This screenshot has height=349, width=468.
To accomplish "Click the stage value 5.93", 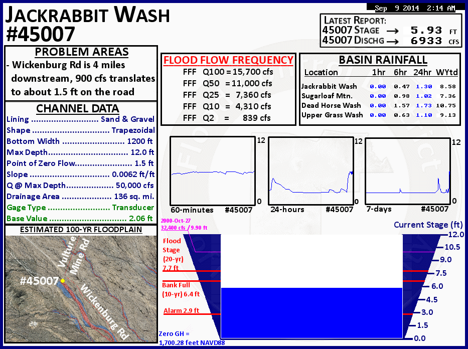I will click(x=426, y=30).
